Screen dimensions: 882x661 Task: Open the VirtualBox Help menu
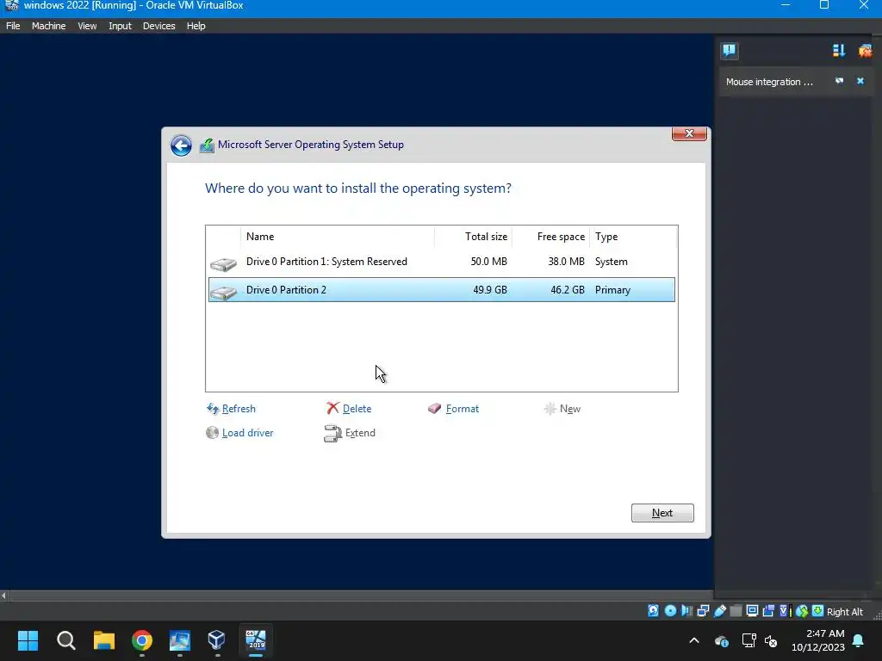coord(196,26)
